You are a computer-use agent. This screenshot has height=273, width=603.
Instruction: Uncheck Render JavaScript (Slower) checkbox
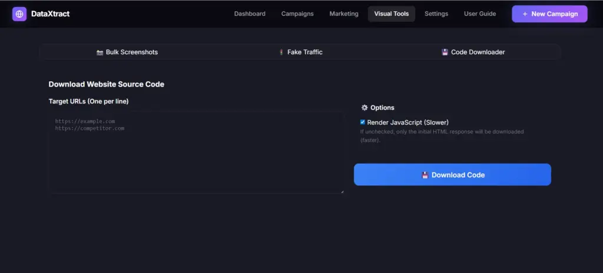[362, 122]
